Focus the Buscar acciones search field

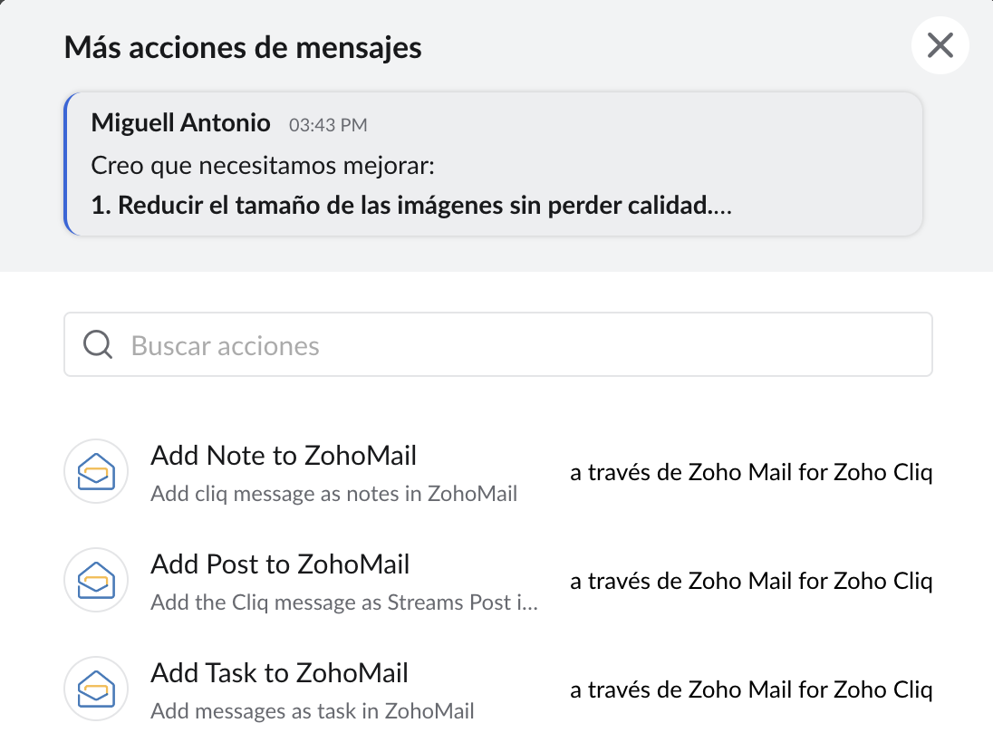tap(525, 345)
